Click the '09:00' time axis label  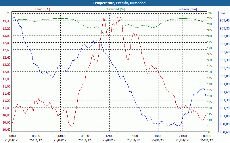point(85,136)
